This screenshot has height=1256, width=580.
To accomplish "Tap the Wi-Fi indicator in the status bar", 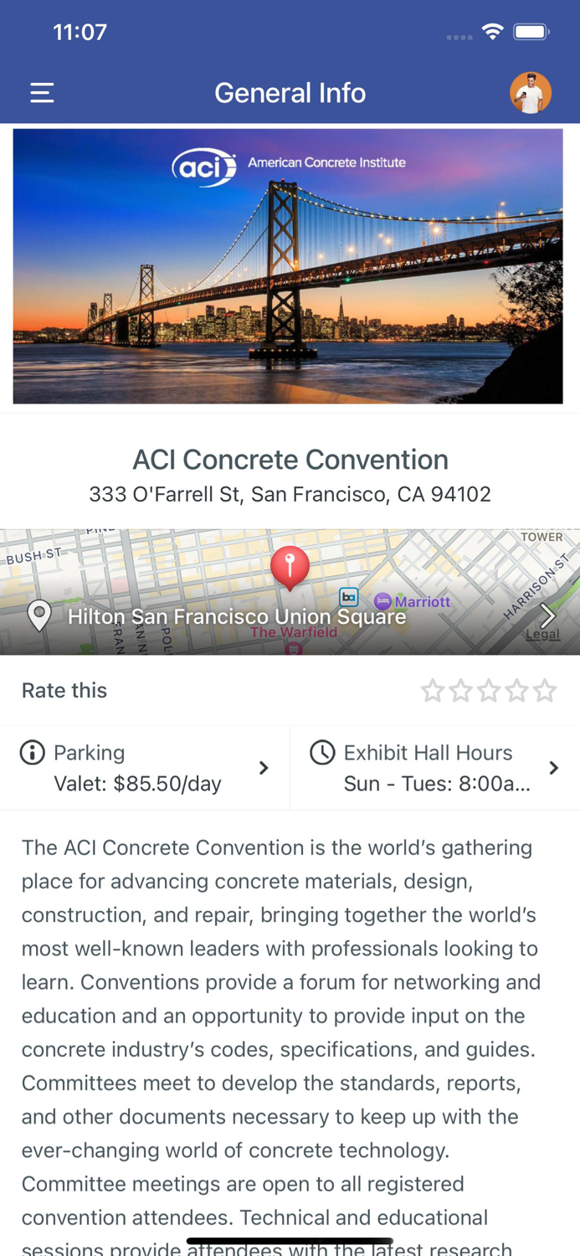I will click(x=492, y=30).
